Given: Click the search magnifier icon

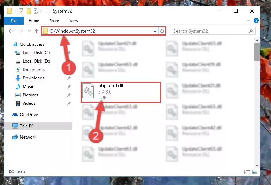Looking at the screenshot, I should coord(251,31).
